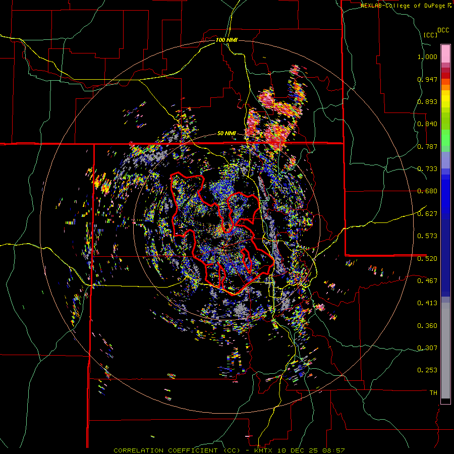Select the 0.467 legend value
The image size is (454, 454).
pos(427,280)
